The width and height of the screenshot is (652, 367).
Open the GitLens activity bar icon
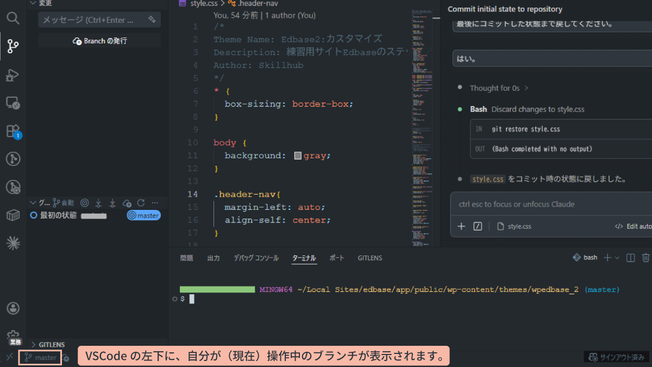[13, 159]
